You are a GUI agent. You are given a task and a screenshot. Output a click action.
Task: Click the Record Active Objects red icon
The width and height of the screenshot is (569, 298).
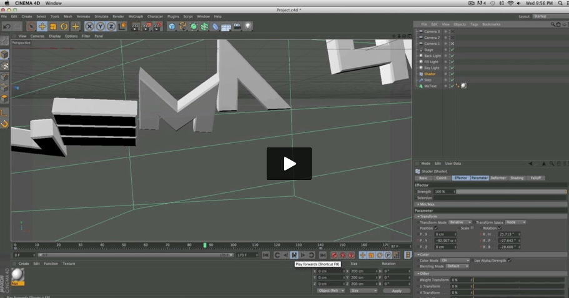tap(334, 255)
